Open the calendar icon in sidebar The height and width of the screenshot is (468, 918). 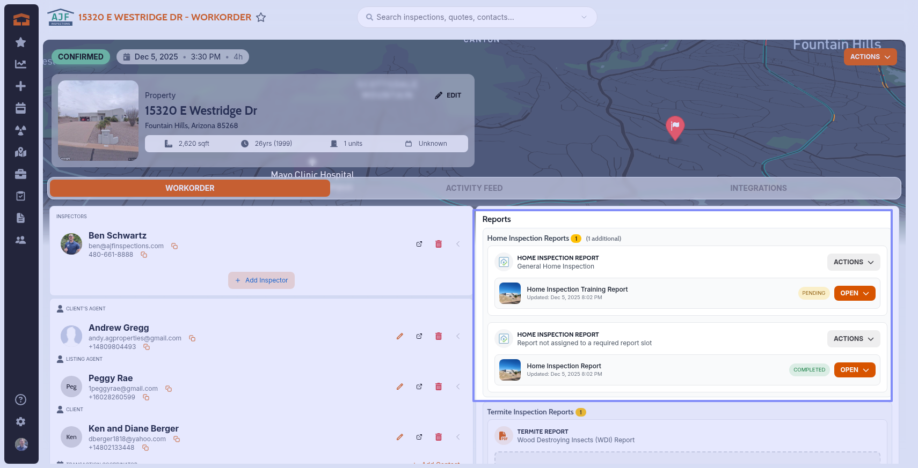click(21, 108)
